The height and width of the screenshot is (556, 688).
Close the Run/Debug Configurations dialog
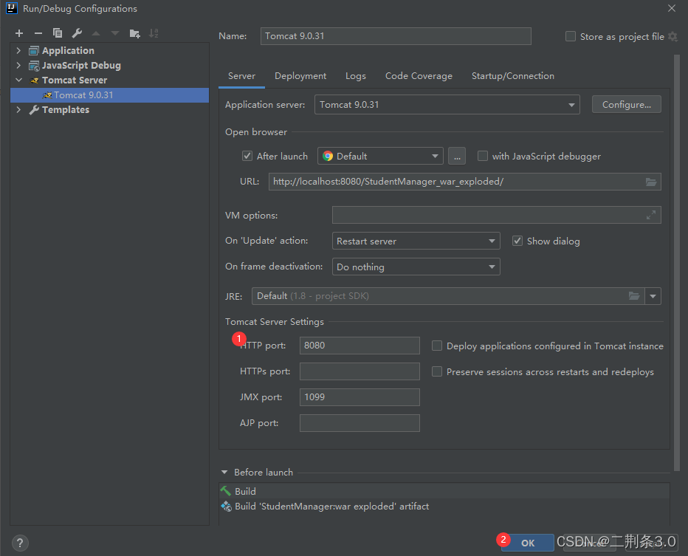(671, 8)
